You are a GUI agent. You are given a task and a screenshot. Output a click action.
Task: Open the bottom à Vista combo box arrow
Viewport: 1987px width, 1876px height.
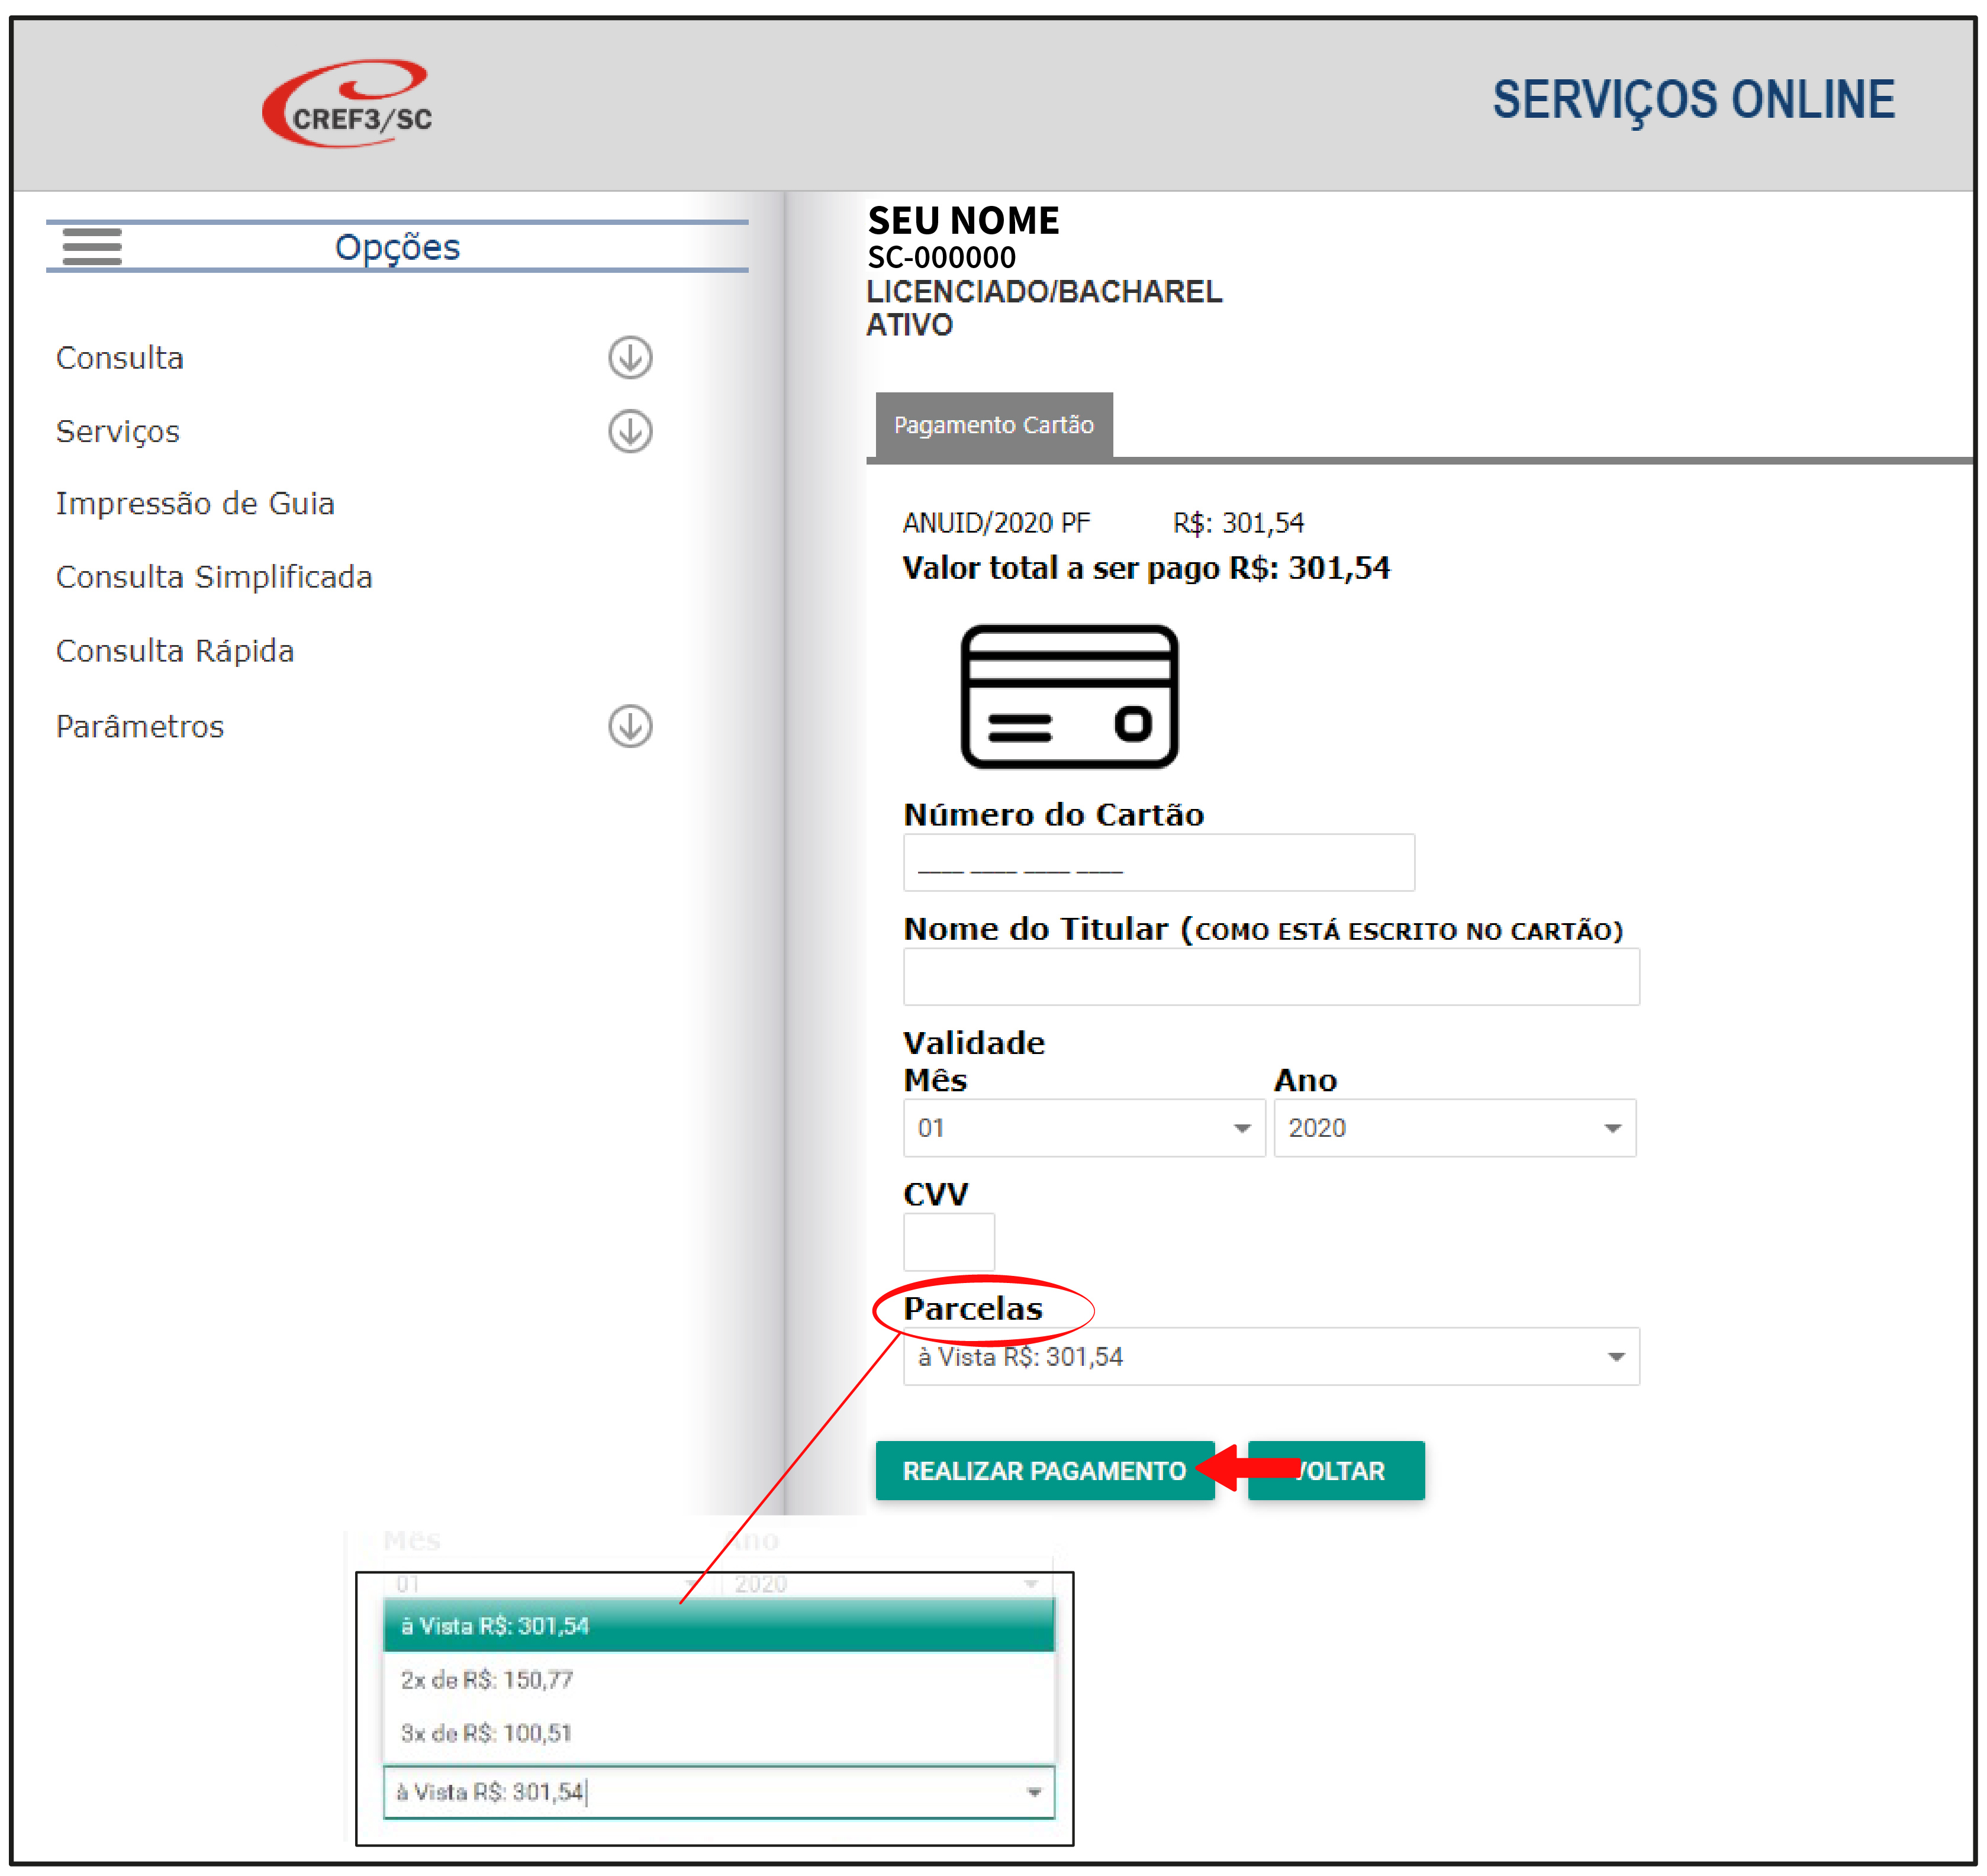pos(1034,1793)
